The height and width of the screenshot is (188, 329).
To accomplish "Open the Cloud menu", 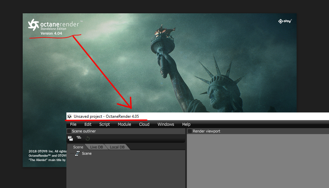I will [x=144, y=124].
